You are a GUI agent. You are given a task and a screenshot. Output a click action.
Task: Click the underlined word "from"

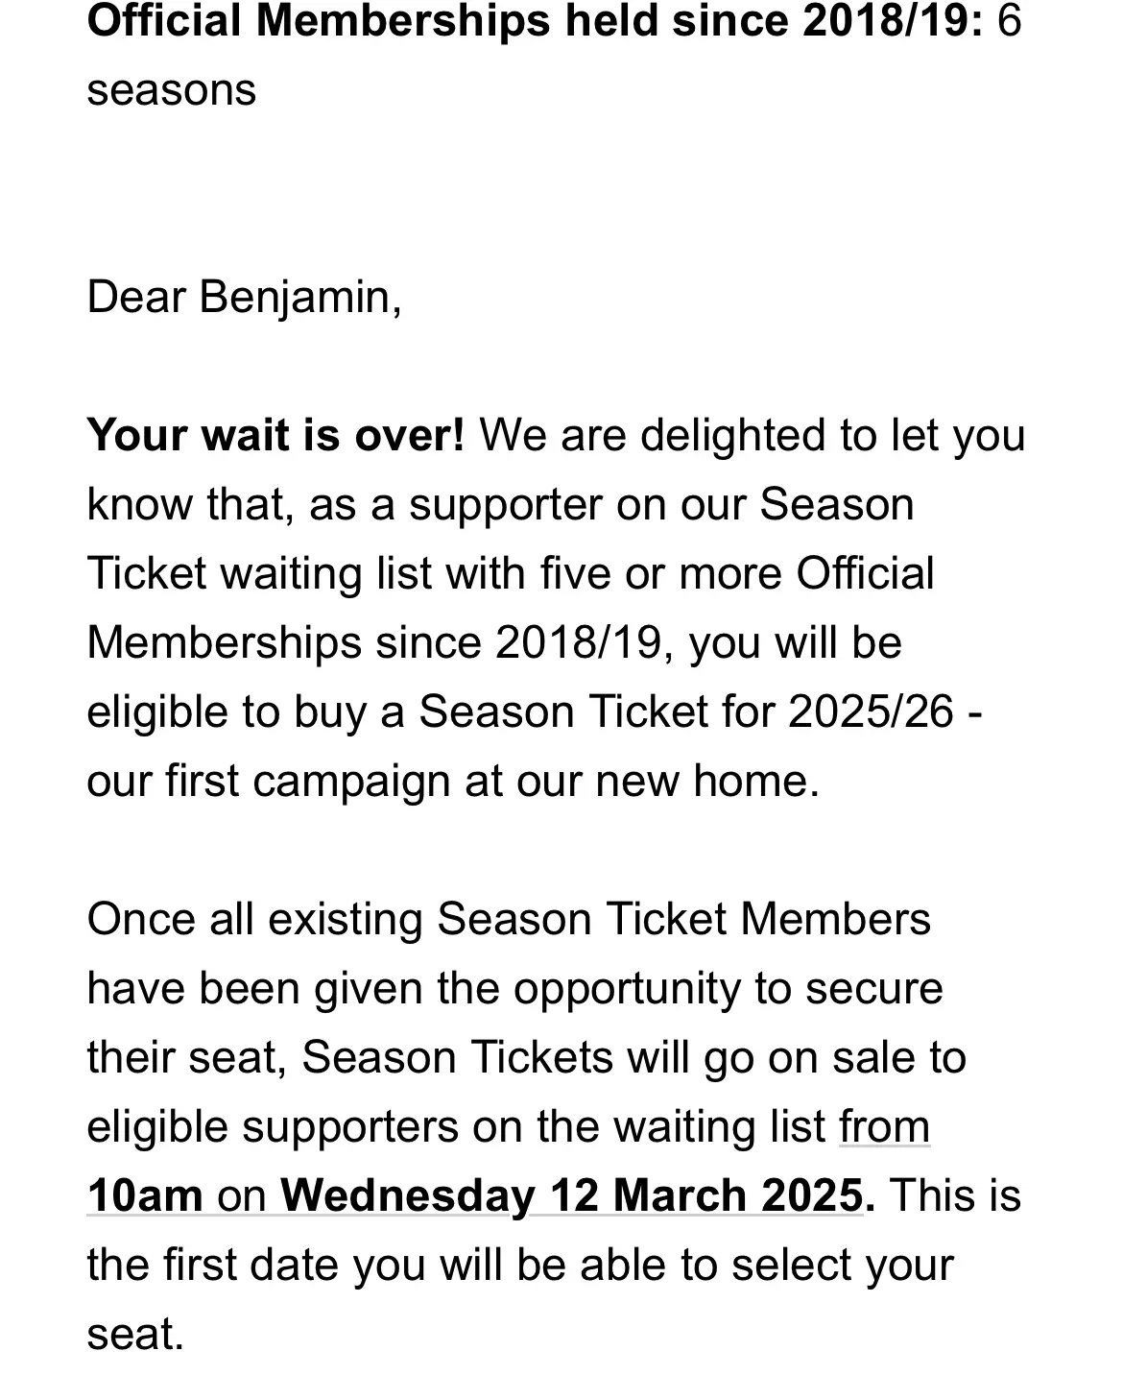tap(884, 1127)
